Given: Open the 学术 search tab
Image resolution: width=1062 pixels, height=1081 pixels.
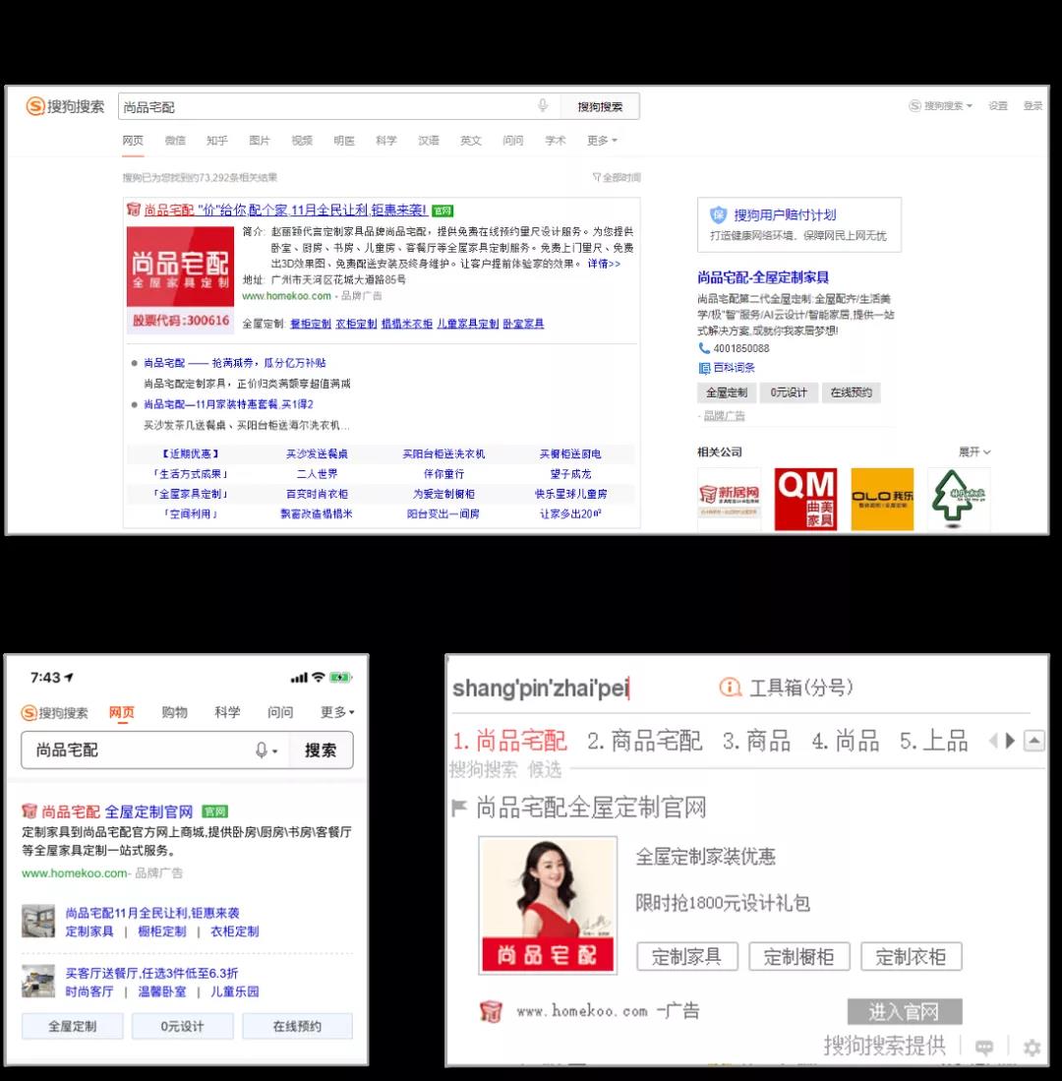Looking at the screenshot, I should coord(556,140).
